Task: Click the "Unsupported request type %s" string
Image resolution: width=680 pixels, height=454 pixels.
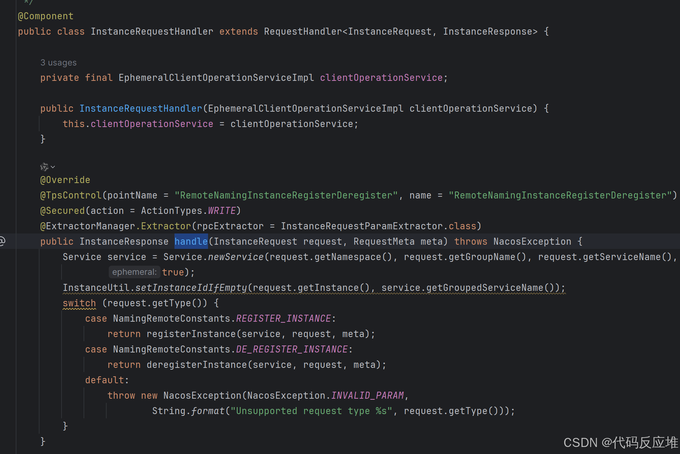Action: click(x=311, y=411)
